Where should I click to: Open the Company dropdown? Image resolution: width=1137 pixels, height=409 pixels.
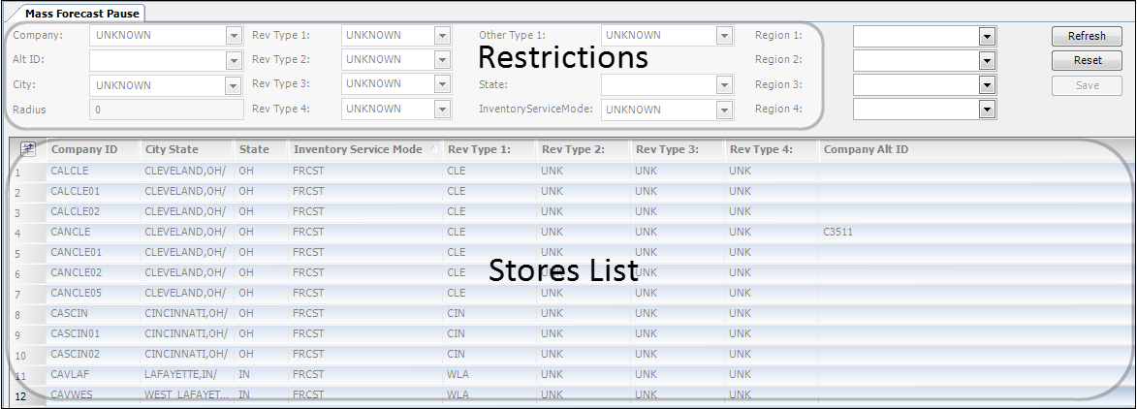pyautogui.click(x=234, y=36)
